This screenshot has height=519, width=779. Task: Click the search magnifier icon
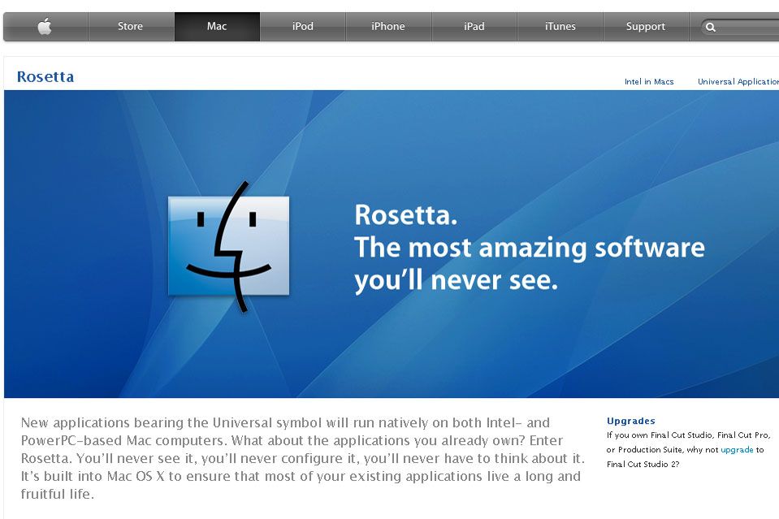[711, 28]
